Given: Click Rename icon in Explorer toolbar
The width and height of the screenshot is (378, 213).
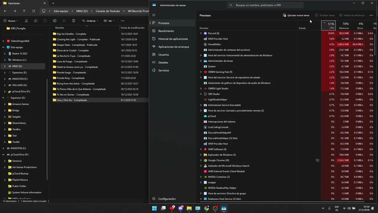Looking at the screenshot, I should tap(55, 21).
